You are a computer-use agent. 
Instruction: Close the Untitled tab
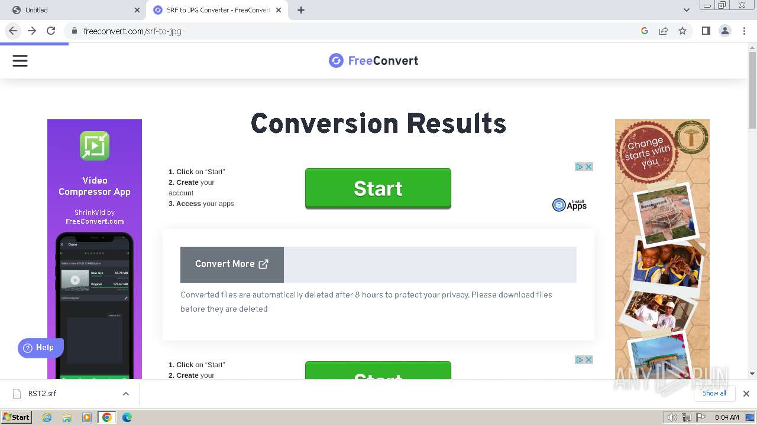tap(137, 10)
